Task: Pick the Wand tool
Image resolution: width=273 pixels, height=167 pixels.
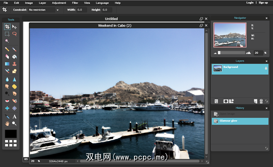Action: [7, 41]
